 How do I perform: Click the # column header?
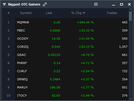[x=8, y=13]
